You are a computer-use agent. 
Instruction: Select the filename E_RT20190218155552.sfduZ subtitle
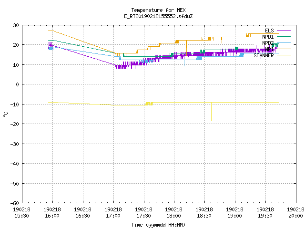pyautogui.click(x=158, y=16)
